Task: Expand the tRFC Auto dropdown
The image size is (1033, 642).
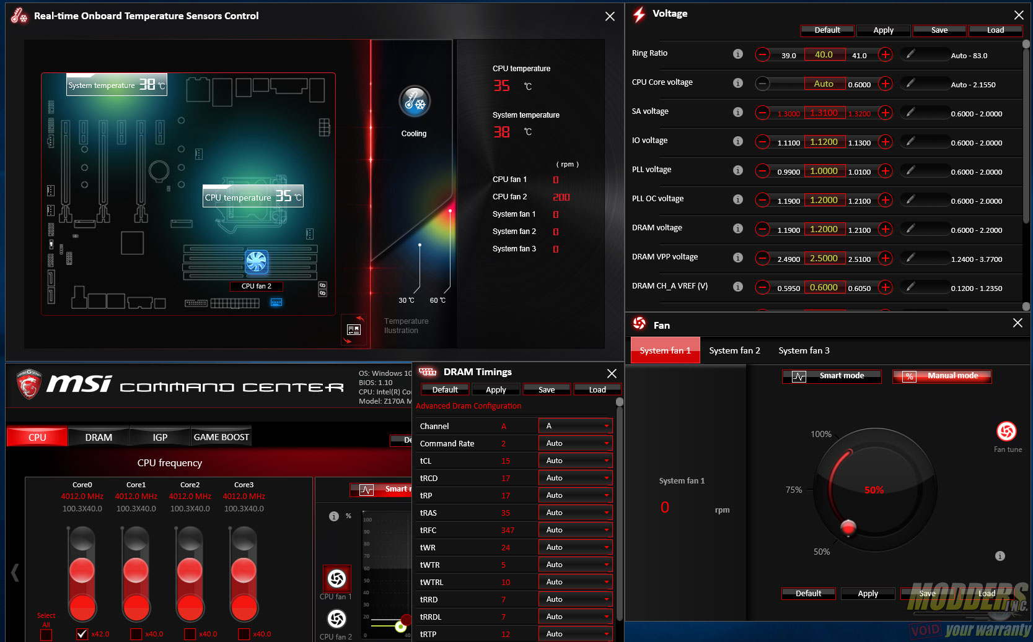Action: [x=576, y=530]
